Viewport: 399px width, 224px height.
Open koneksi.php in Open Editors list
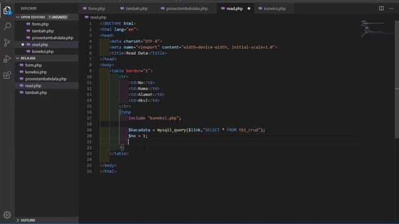(43, 51)
